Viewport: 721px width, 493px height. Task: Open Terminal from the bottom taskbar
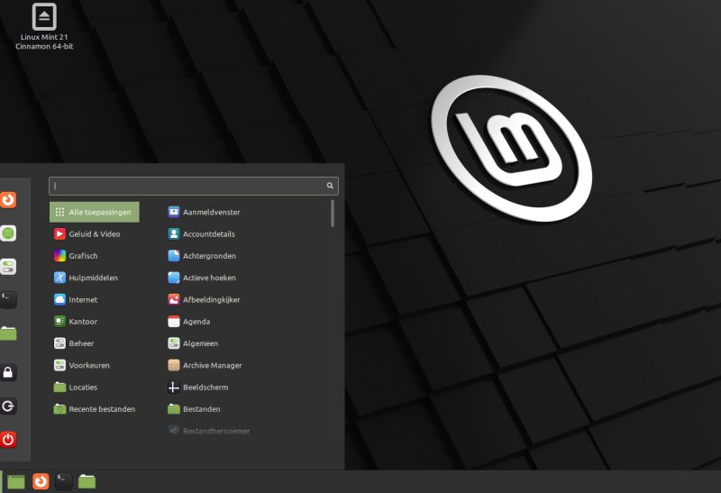pyautogui.click(x=64, y=481)
